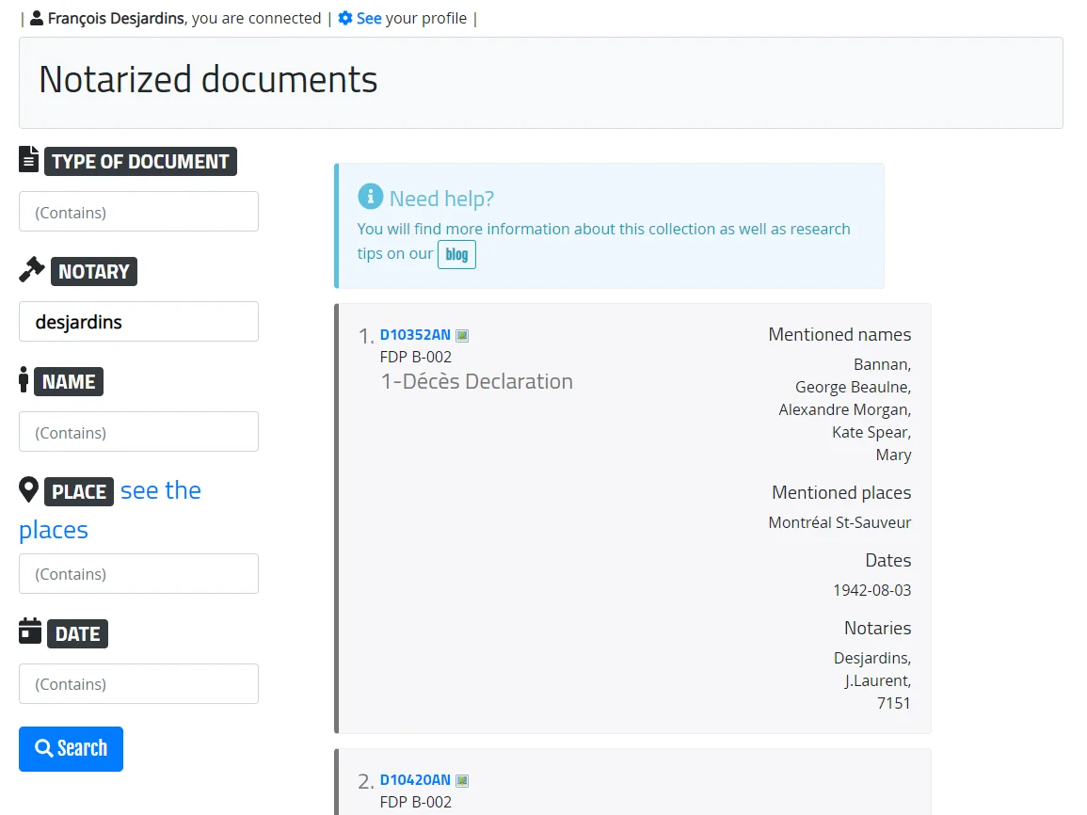Image resolution: width=1087 pixels, height=815 pixels.
Task: Click the Notarized documents page heading
Action: pyautogui.click(x=208, y=79)
